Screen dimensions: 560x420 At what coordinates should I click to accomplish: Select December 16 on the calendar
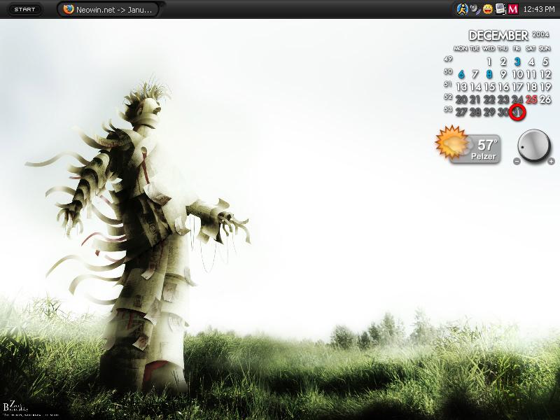pos(503,87)
